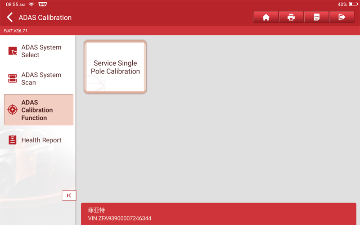The image size is (360, 225).
Task: Click the Home icon in toolbar
Action: (x=266, y=17)
